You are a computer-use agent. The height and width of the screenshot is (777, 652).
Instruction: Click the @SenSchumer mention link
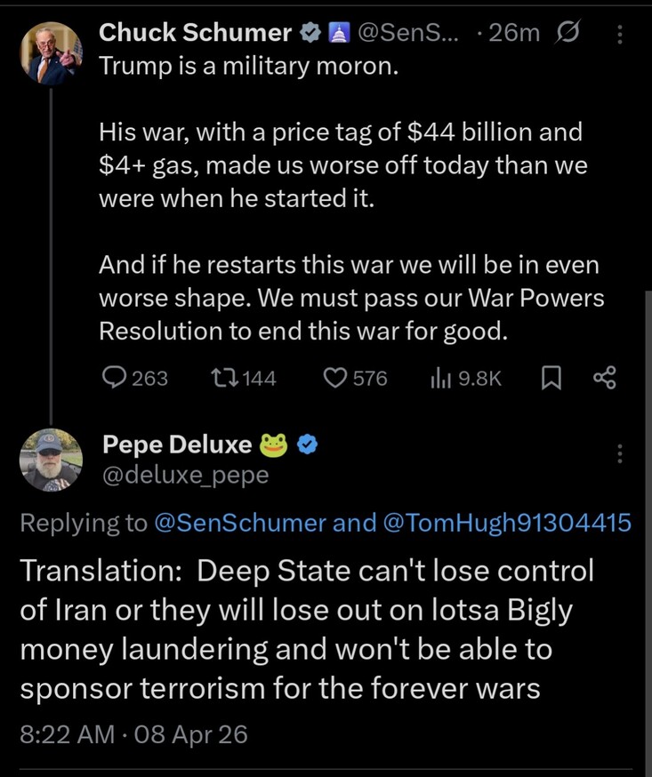point(240,524)
